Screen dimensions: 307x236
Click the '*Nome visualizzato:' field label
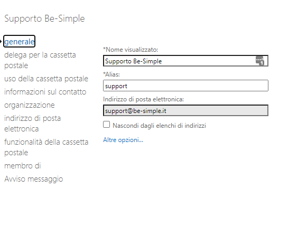pyautogui.click(x=131, y=50)
